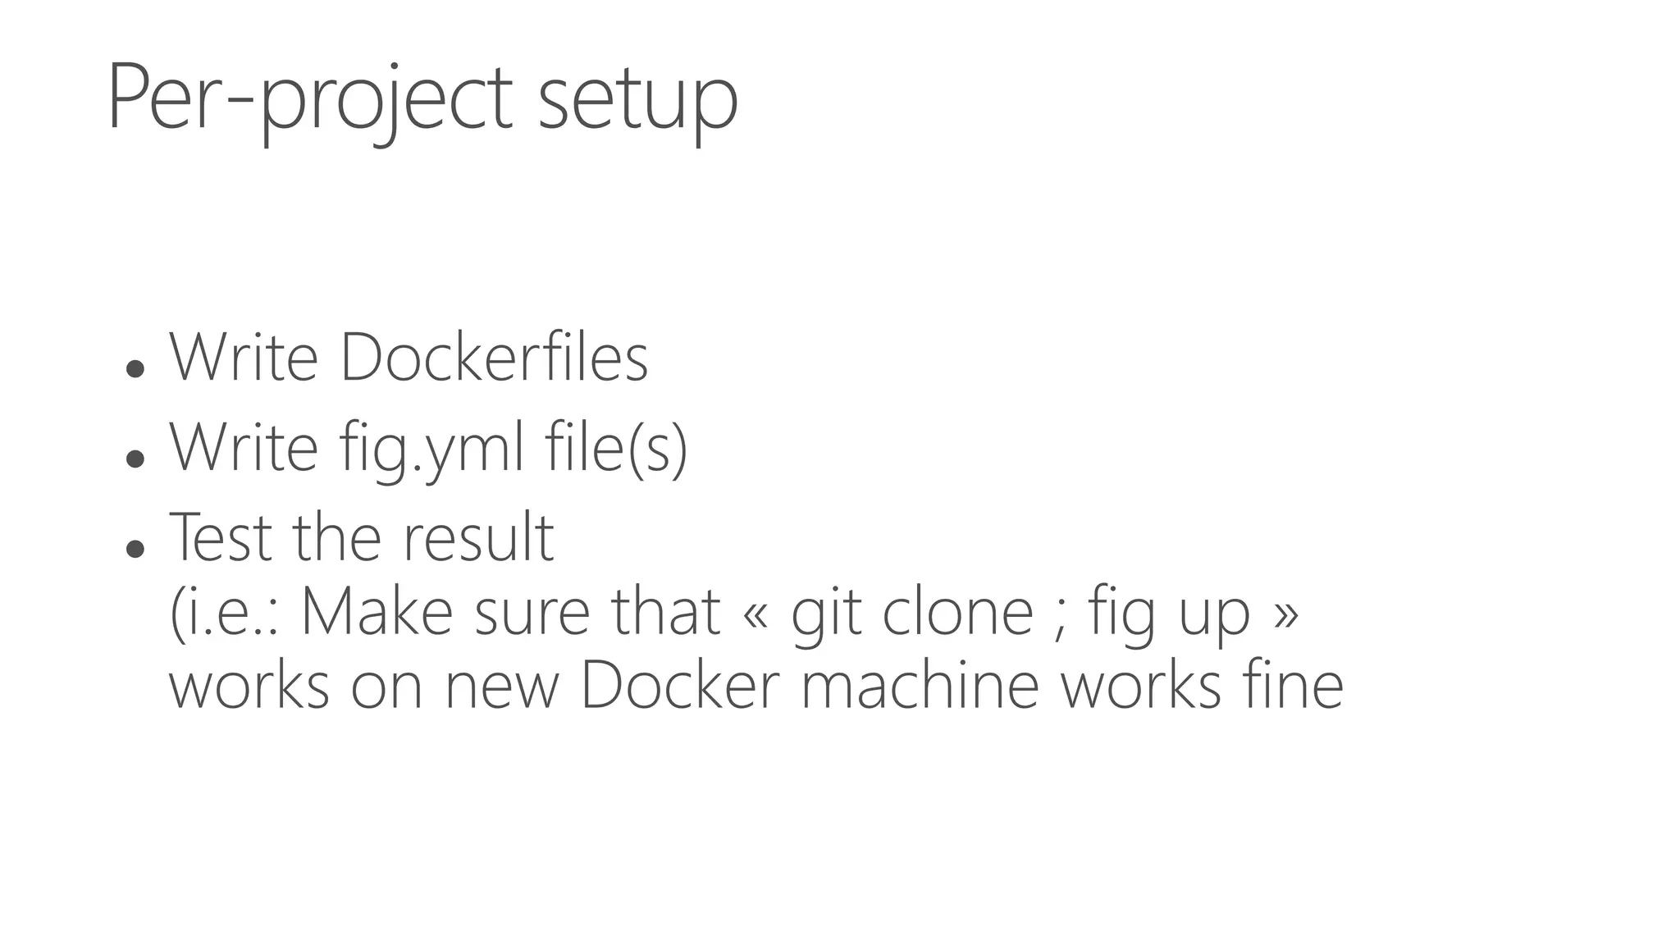Click the words 'works fine' at line end
This screenshot has height=945, width=1680.
pos(1202,684)
